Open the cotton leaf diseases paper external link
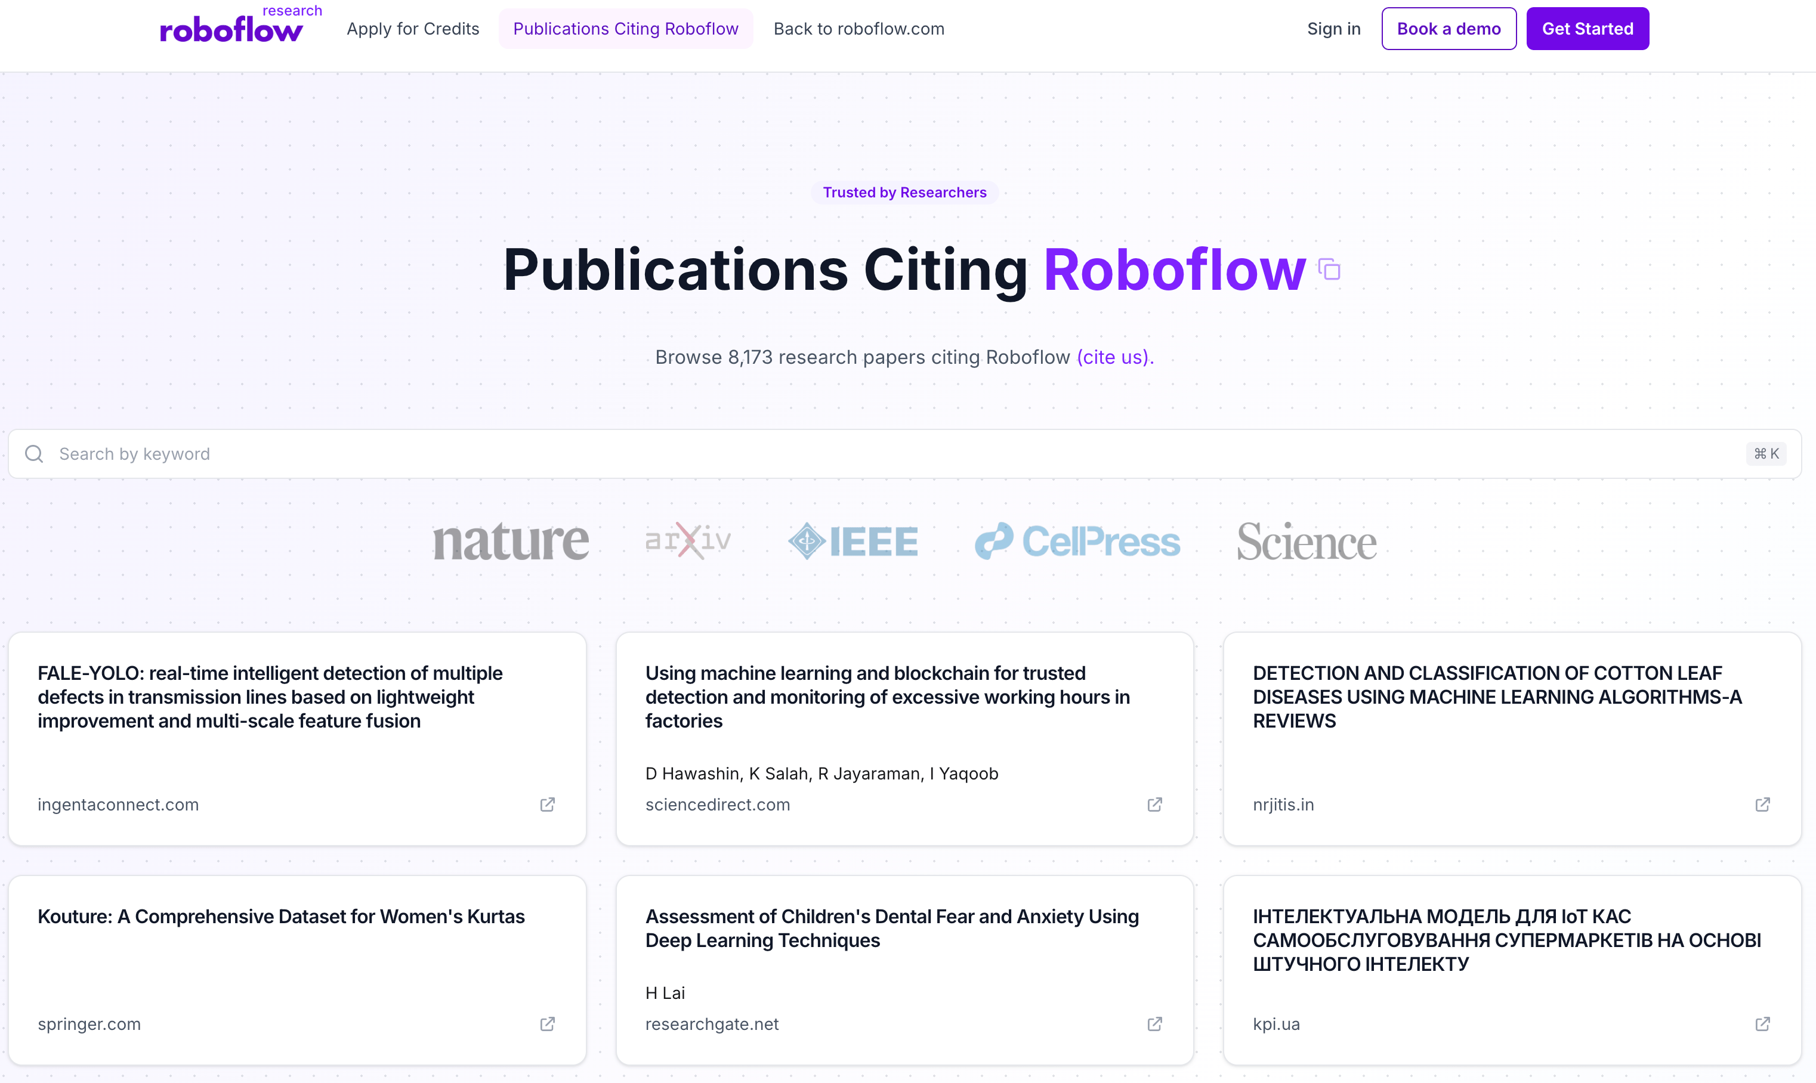1816x1083 pixels. 1762,804
